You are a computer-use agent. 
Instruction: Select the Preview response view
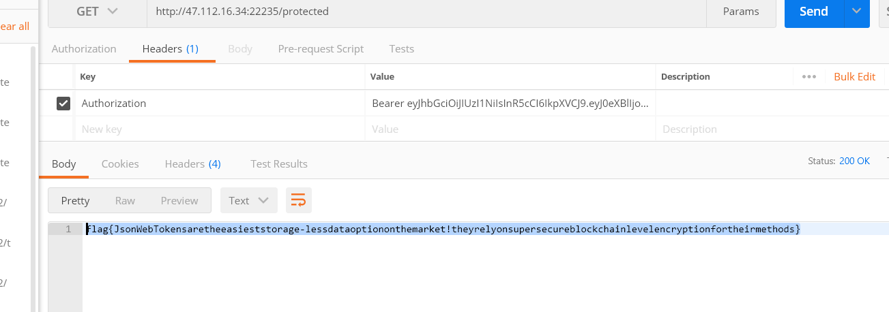click(x=179, y=200)
